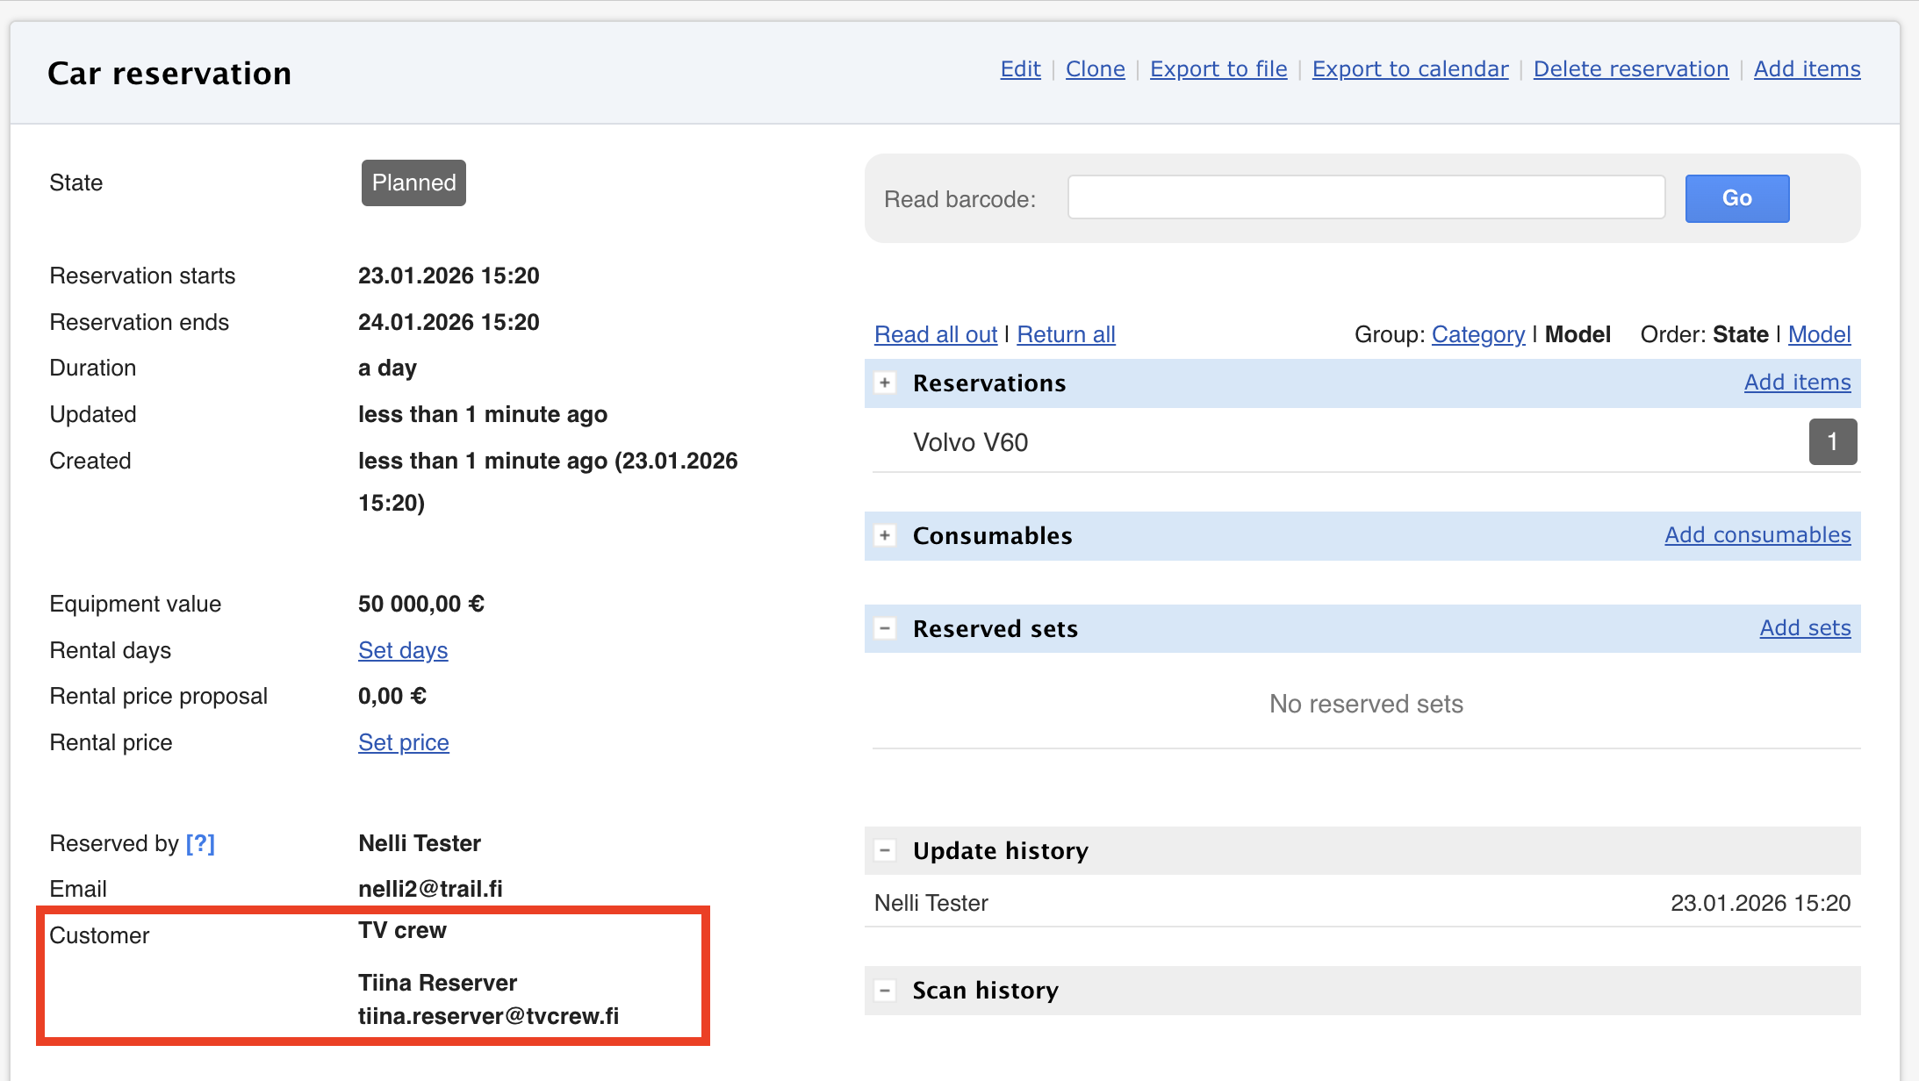
Task: Expand the Reservations section plus icon
Action: pos(885,383)
